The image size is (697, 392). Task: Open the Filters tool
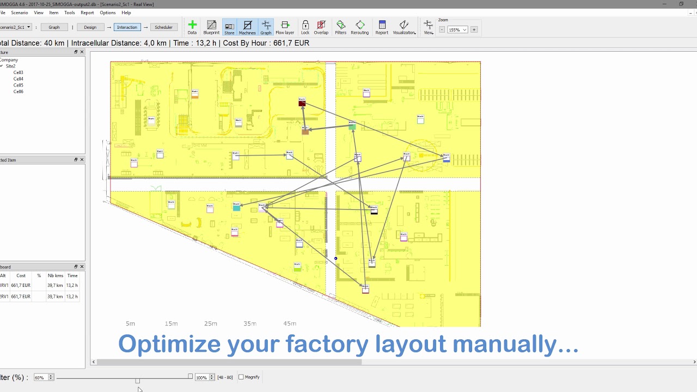click(341, 27)
